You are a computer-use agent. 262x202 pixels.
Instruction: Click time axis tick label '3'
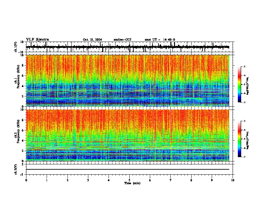click(x=88, y=180)
